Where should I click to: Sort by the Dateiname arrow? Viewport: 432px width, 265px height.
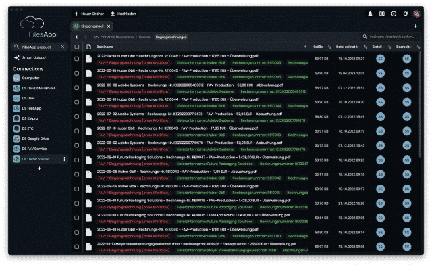click(x=305, y=47)
